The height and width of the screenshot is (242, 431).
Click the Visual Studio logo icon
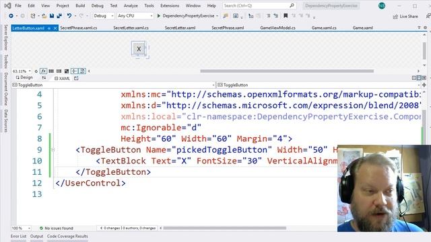(x=7, y=5)
